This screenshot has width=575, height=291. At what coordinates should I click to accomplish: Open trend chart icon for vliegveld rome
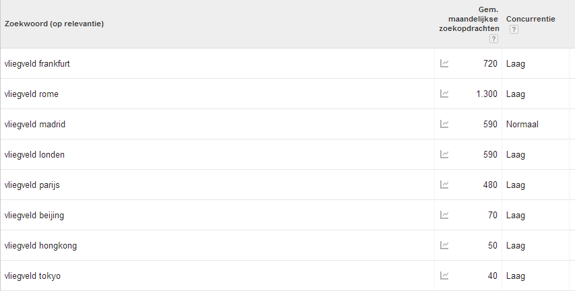pos(444,94)
